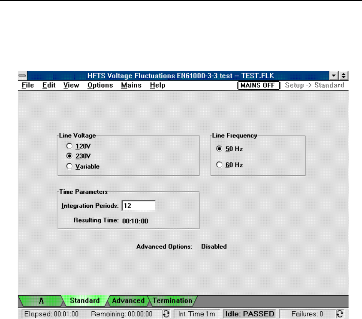Click the MAINS OFF indicator button

[258, 85]
